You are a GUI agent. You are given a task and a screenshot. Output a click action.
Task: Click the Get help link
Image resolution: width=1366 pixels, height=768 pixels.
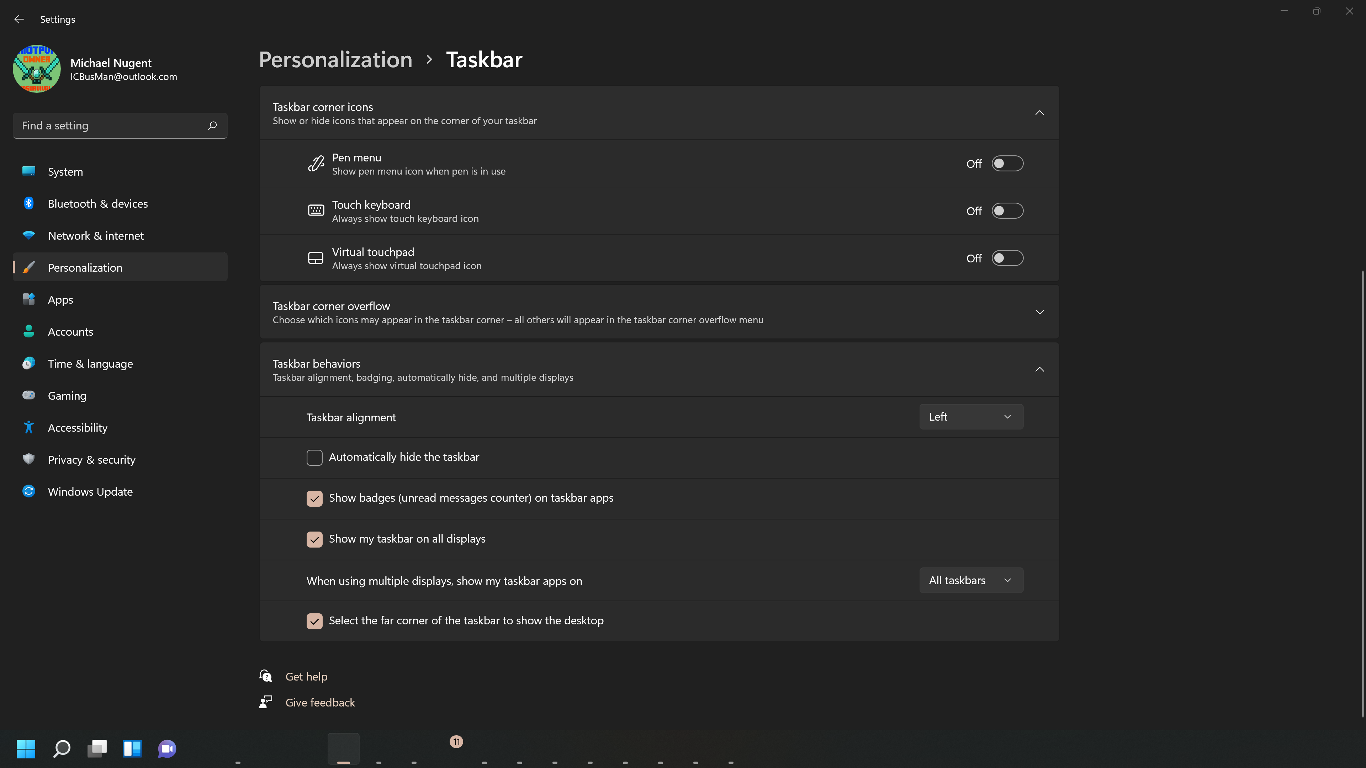click(x=307, y=676)
